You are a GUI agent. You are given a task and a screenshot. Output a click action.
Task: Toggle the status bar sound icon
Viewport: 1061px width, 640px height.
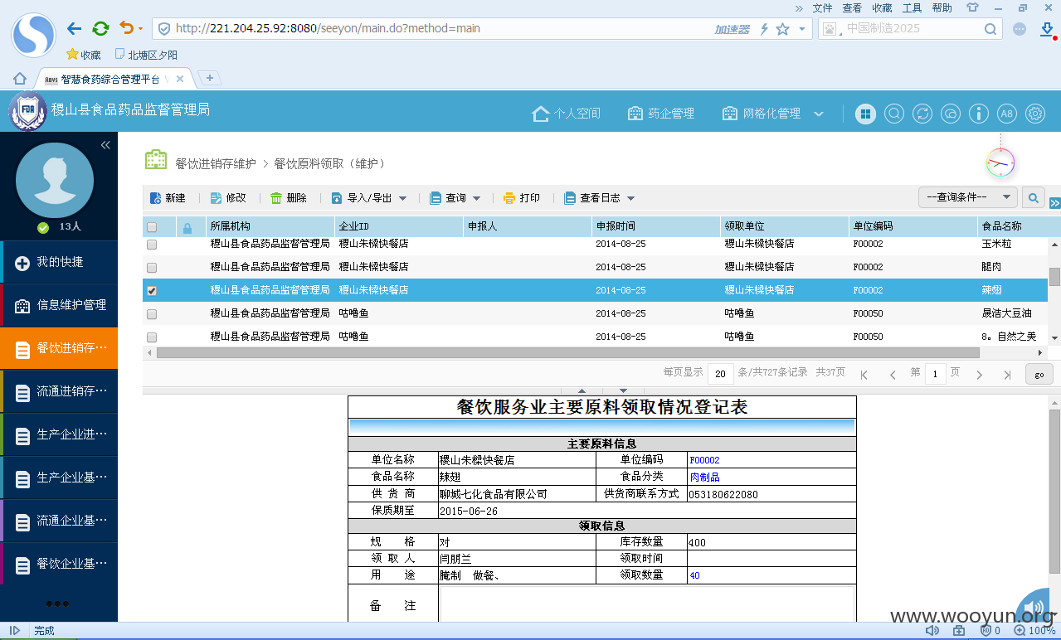click(932, 631)
